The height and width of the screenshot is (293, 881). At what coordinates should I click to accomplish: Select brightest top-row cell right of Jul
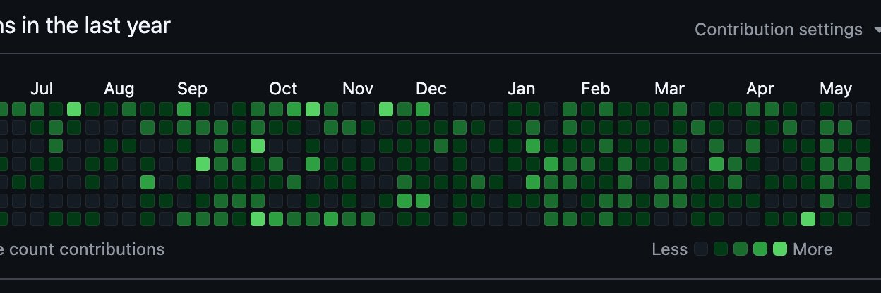point(74,109)
